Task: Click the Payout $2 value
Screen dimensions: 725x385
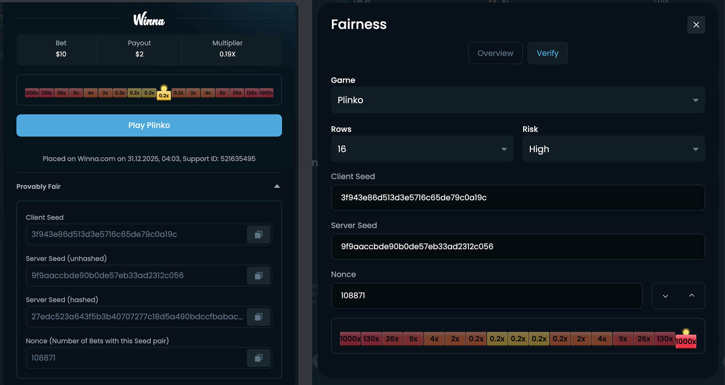Action: [139, 54]
